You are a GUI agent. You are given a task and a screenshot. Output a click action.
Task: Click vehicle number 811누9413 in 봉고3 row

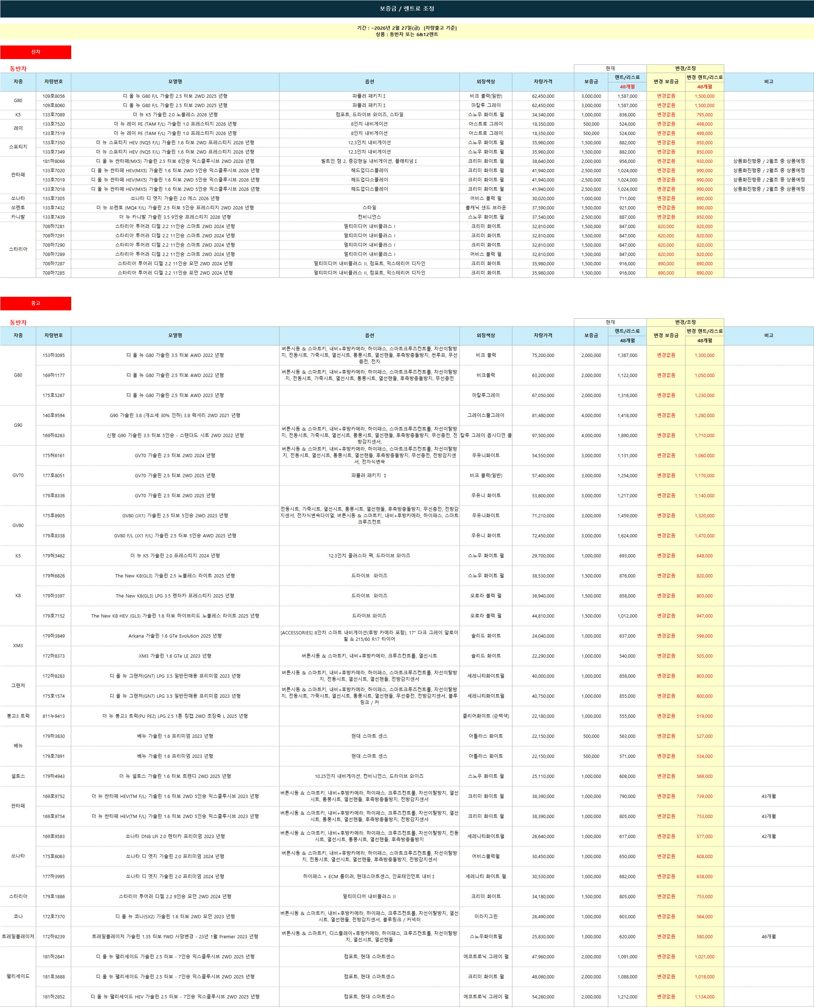(x=53, y=716)
